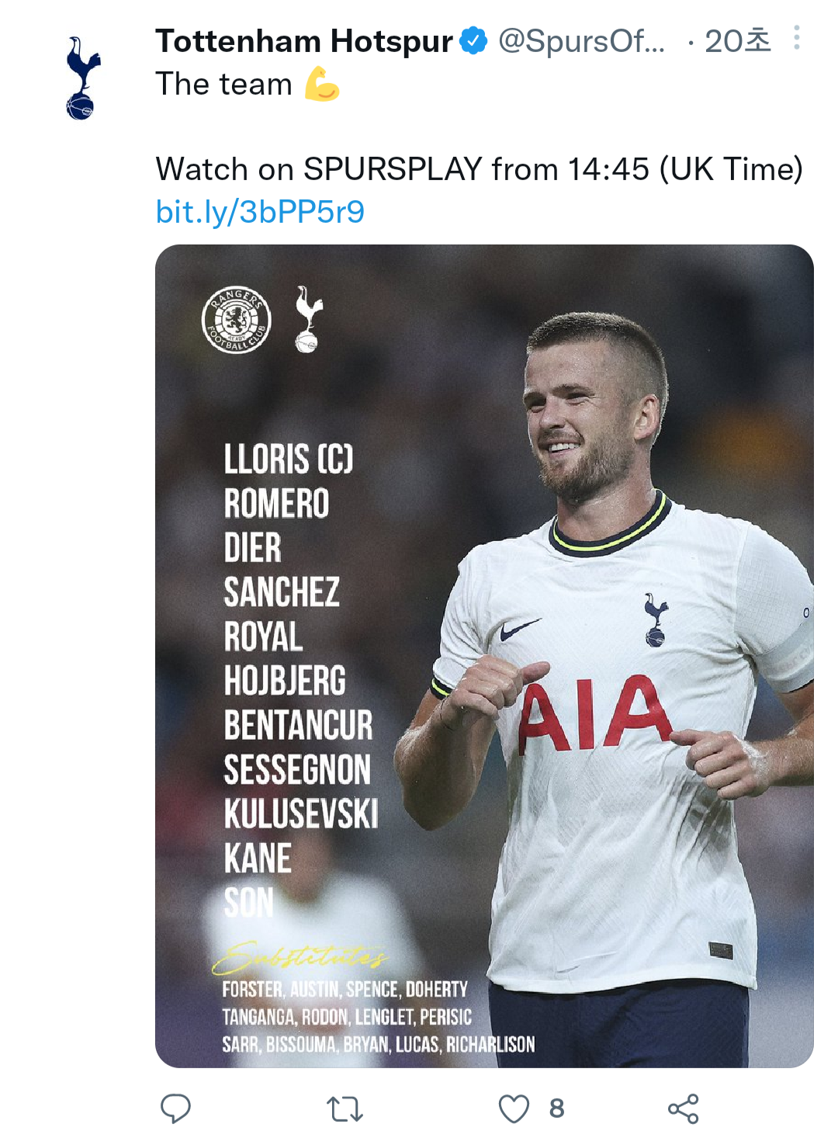The width and height of the screenshot is (838, 1145).
Task: Click the LLORIS (C) name in lineup
Action: coord(289,459)
